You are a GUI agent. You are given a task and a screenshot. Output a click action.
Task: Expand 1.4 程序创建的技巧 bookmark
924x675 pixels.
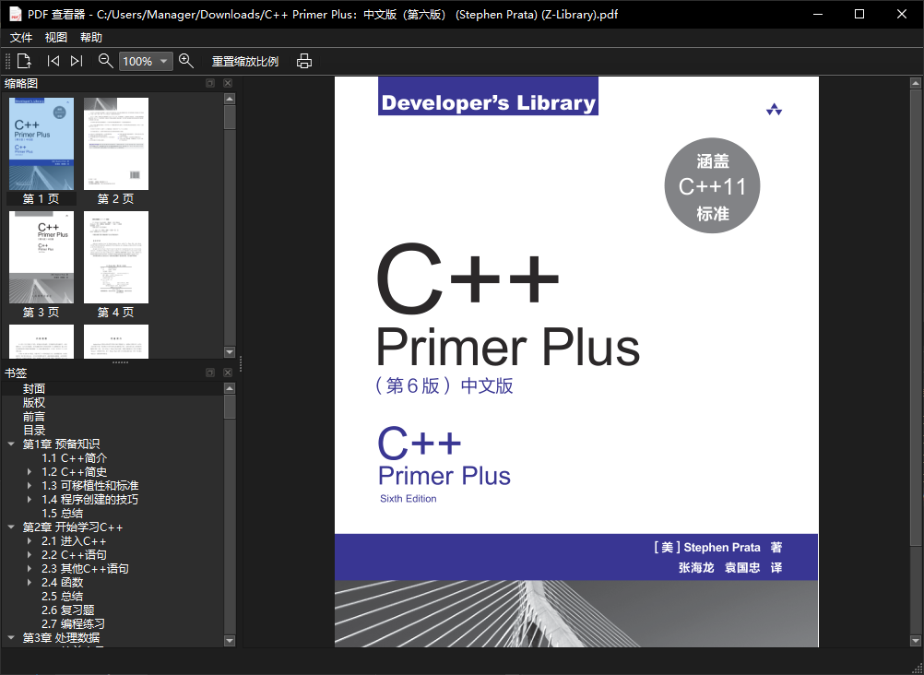point(30,499)
